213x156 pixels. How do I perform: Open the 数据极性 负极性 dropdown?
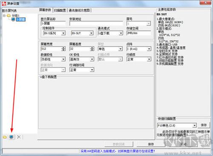[x=63, y=59]
